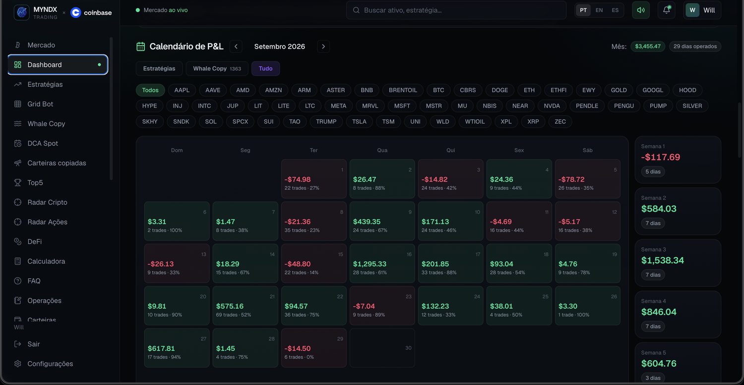
Task: Click the DeFi coins icon
Action: (18, 242)
